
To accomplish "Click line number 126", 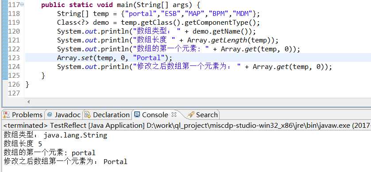I will point(14,84).
